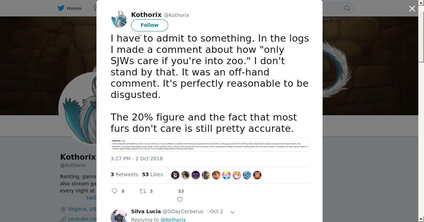Click the reply speech bubble icon

(x=114, y=191)
